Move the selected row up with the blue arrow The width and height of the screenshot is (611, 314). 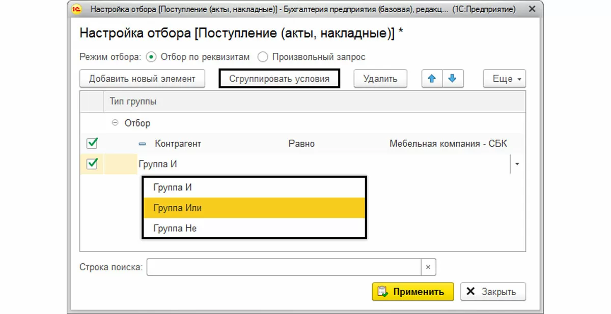(x=432, y=79)
